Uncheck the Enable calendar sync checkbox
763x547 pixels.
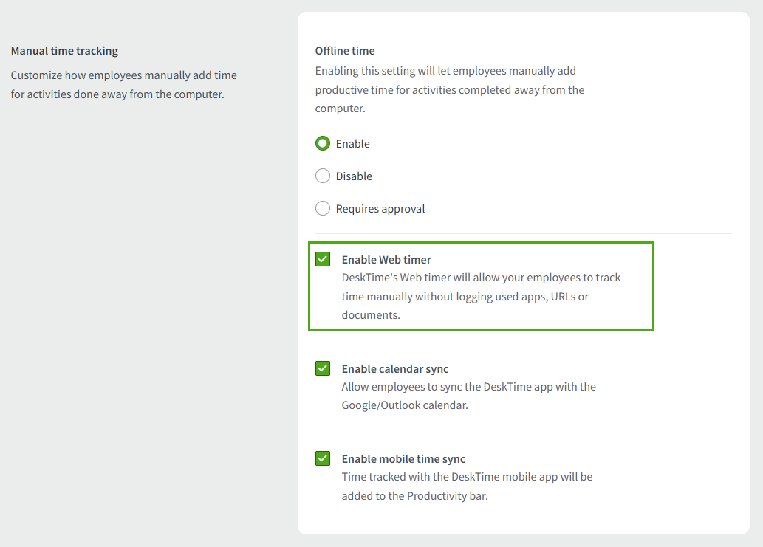pos(323,368)
